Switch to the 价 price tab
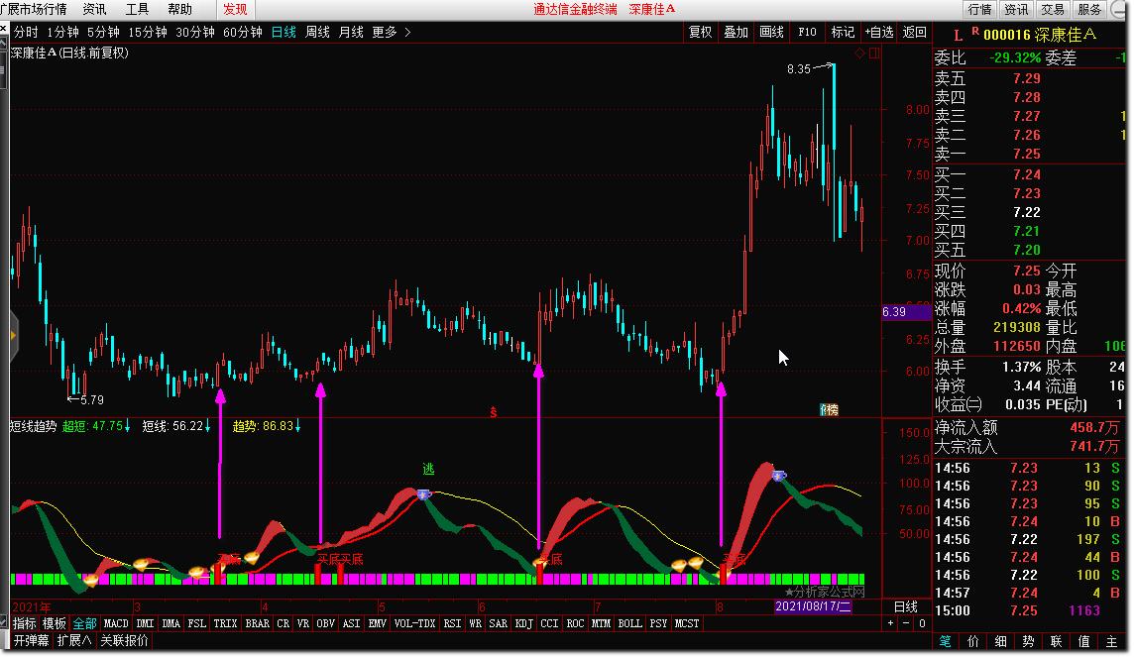 tap(972, 642)
